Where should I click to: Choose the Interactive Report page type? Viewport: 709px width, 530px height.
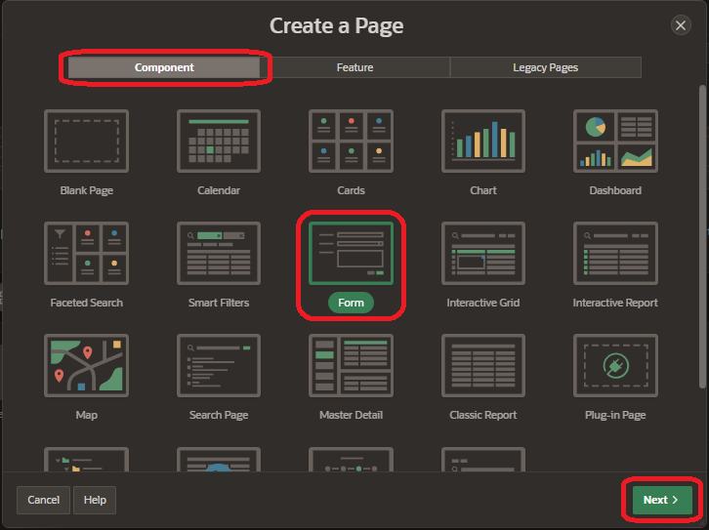click(615, 254)
